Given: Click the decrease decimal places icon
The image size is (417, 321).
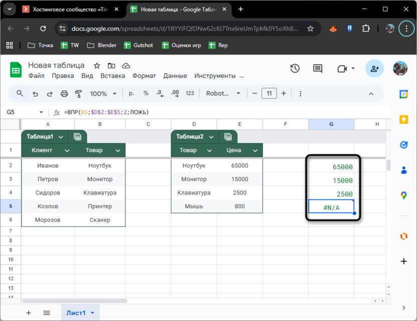Looking at the screenshot, I should pos(160,94).
